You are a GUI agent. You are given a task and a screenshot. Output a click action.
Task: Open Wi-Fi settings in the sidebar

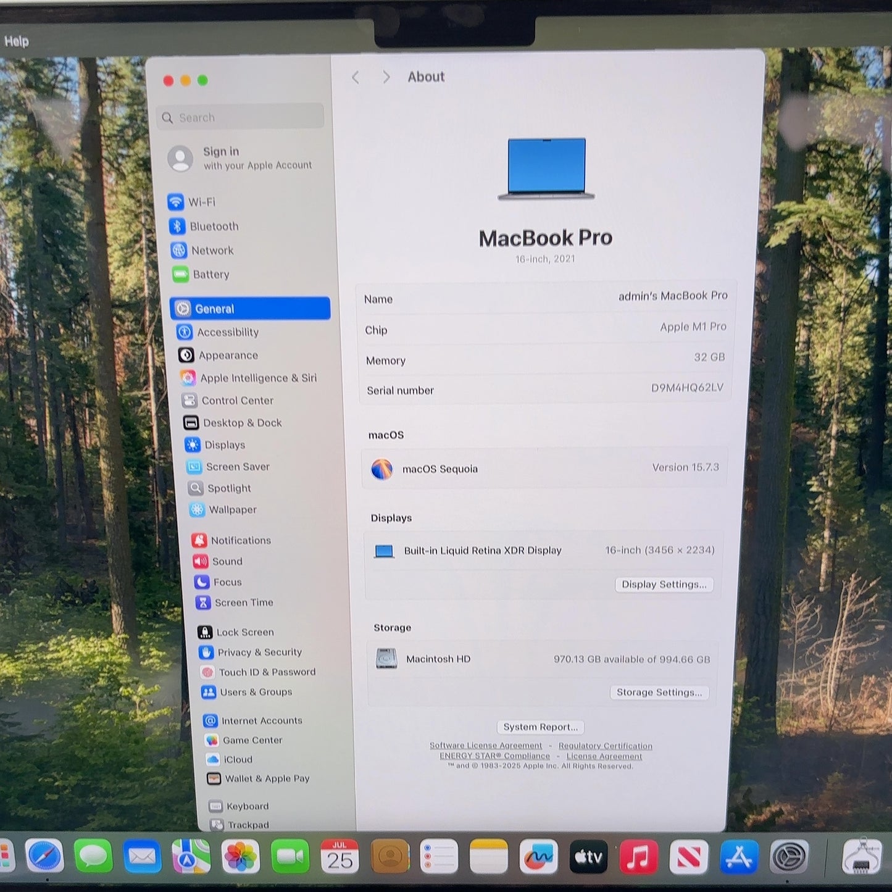[x=191, y=202]
